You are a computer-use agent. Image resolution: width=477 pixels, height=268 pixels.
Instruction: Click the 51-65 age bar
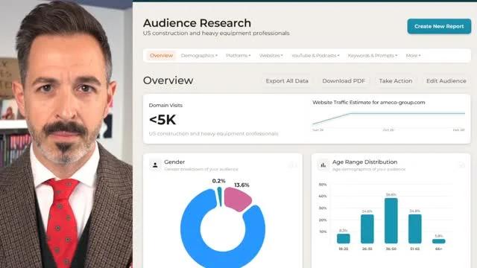tap(414, 229)
